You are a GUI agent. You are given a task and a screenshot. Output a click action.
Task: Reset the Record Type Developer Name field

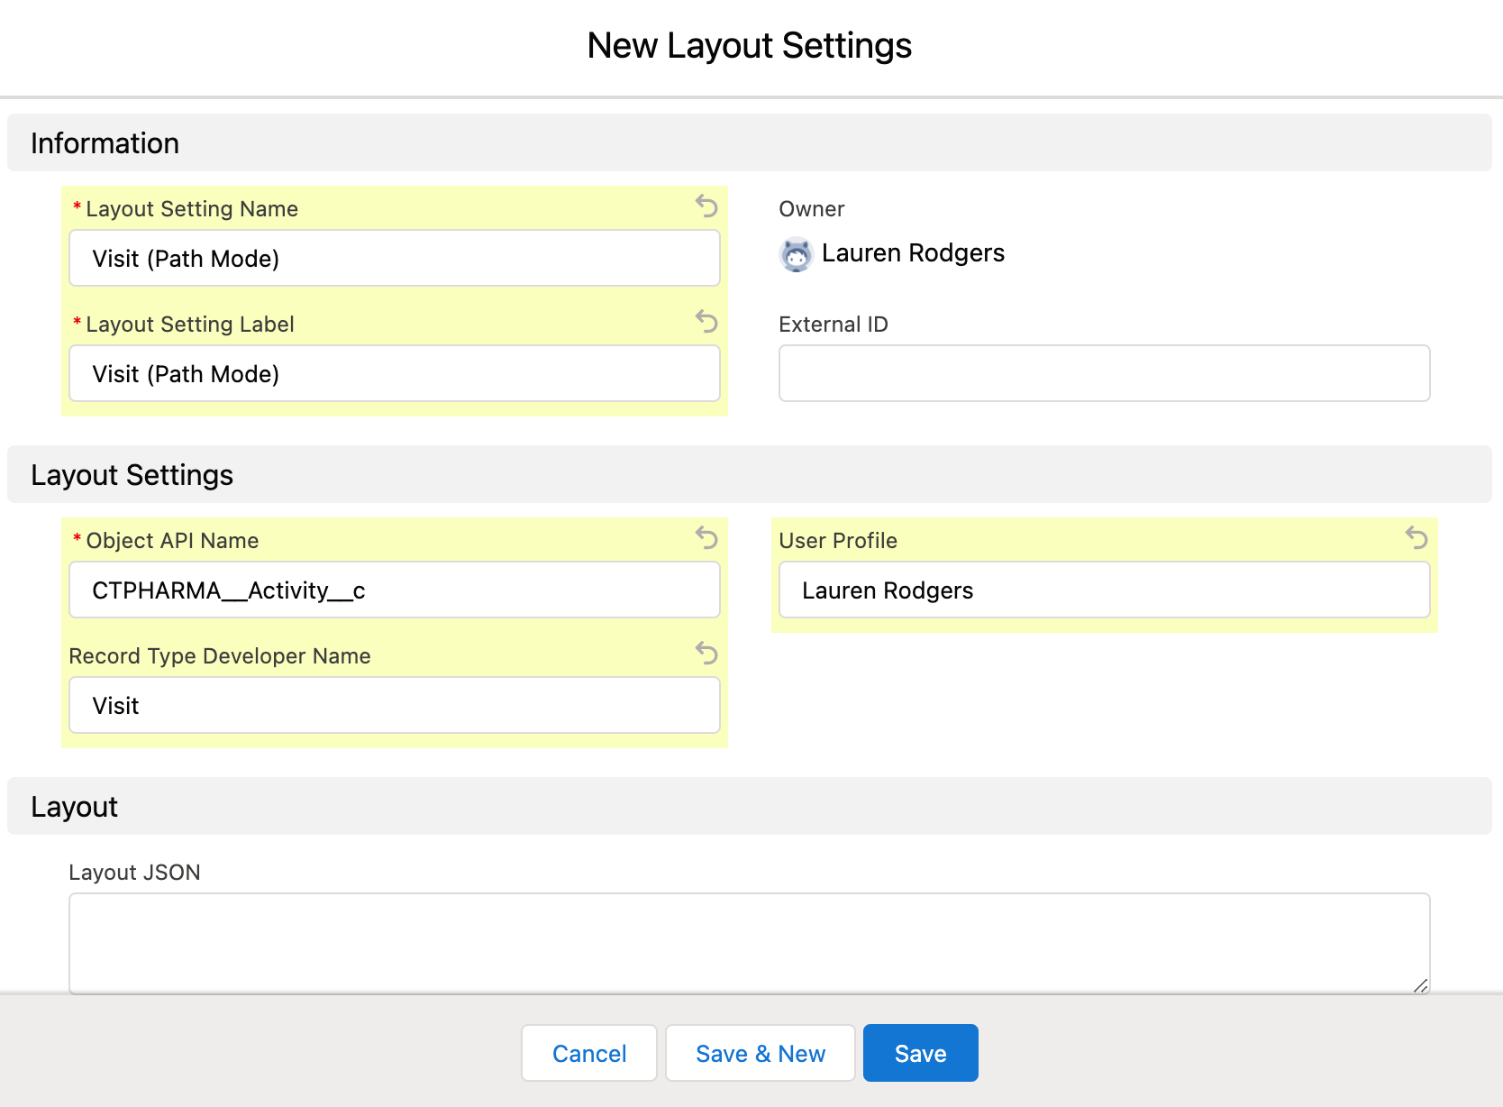point(706,654)
